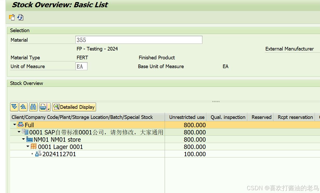Viewport: 320px width, 193px height.
Task: Collapse the NM01 store tree node
Action: (23, 139)
